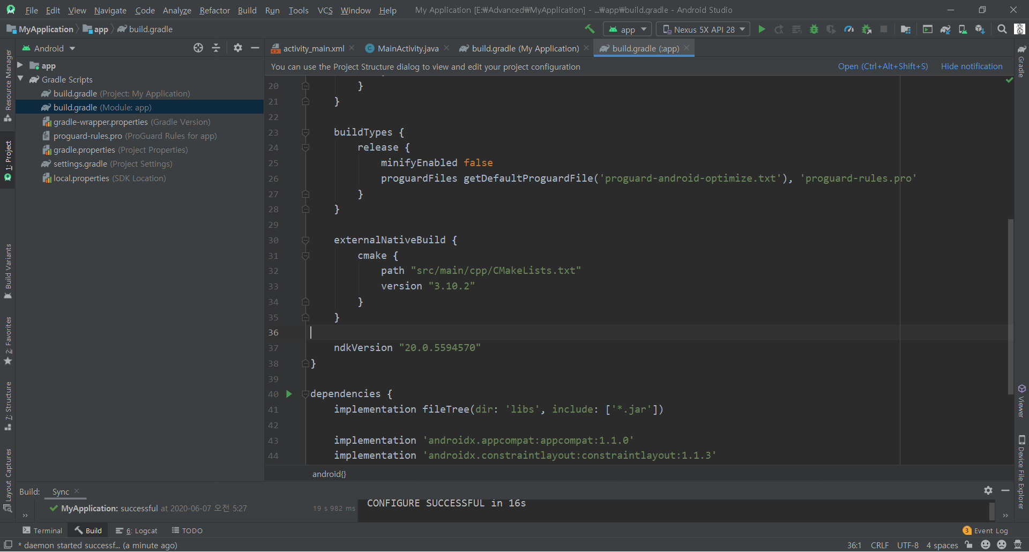The image size is (1029, 552).
Task: Switch to MainActivity.java tab
Action: point(407,48)
